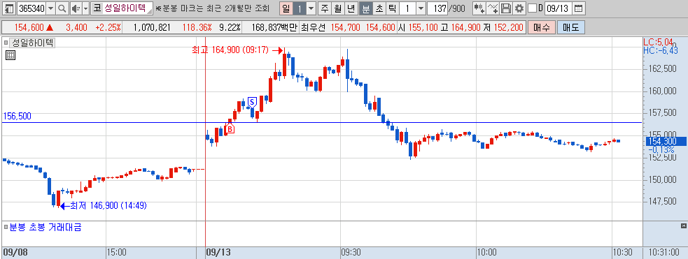
Task: Expand the stock code history dropdown
Action: 51,8
